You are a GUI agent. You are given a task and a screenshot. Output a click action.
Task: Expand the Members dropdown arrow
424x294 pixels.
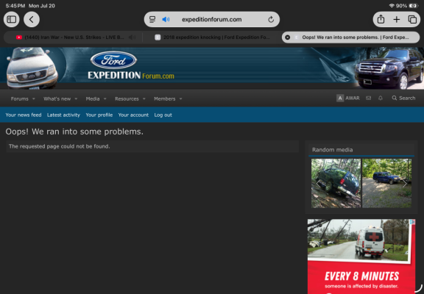pyautogui.click(x=180, y=98)
